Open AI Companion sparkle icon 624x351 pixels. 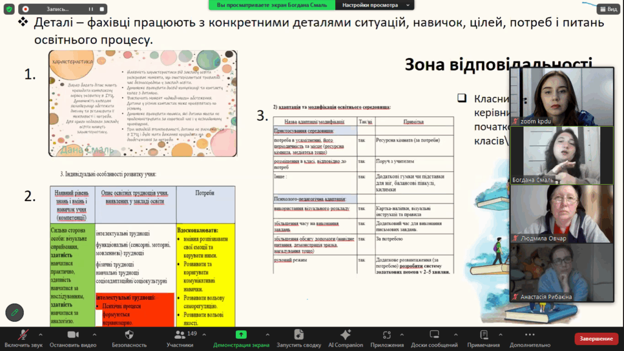coord(346,335)
